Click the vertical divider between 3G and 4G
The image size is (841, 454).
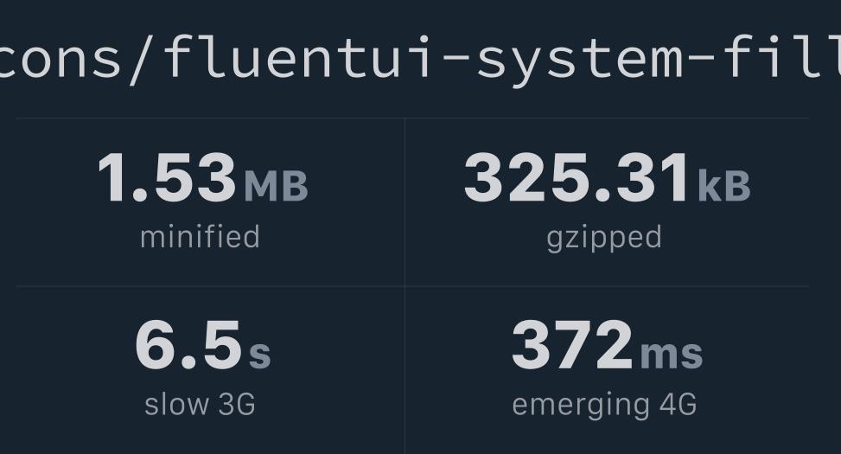click(405, 370)
